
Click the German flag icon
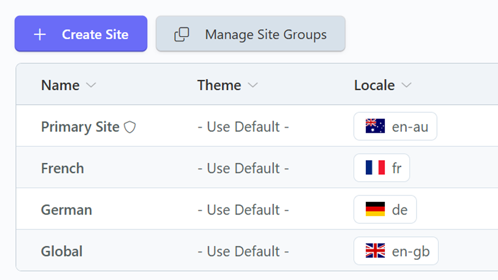tap(375, 209)
